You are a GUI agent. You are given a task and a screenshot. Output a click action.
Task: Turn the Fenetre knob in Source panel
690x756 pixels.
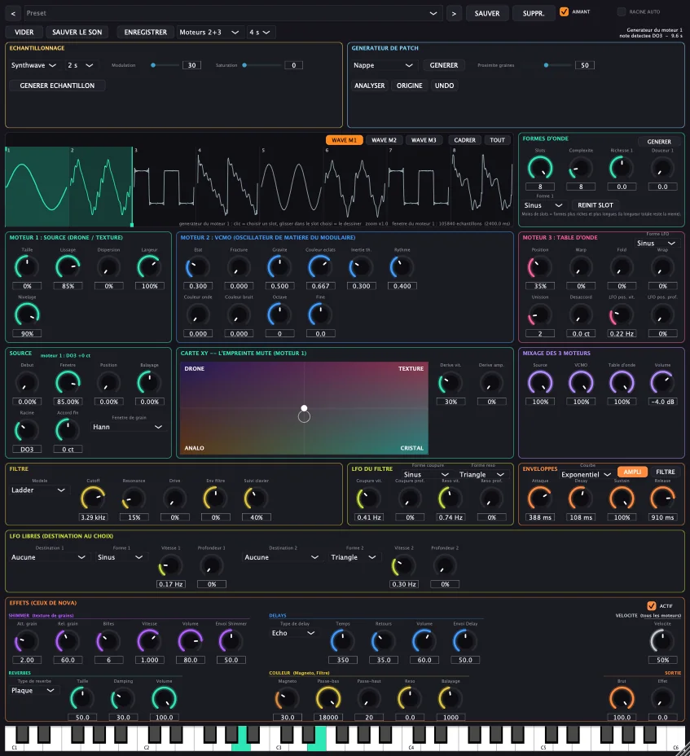[x=68, y=383]
